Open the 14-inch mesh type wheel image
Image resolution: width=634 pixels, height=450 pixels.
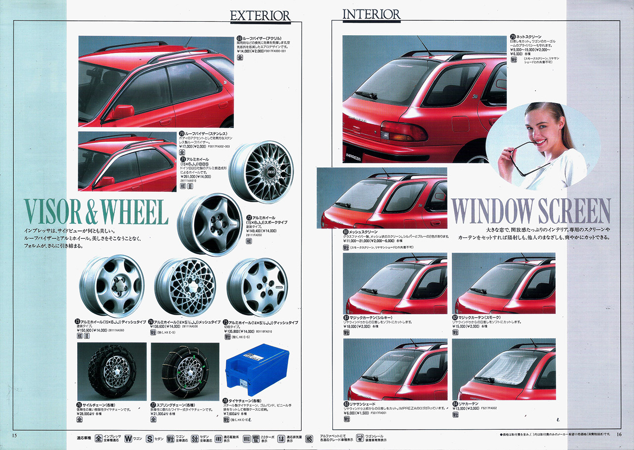pyautogui.click(x=185, y=287)
